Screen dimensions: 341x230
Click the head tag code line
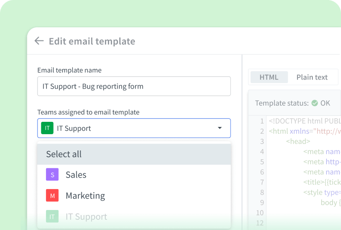point(298,141)
